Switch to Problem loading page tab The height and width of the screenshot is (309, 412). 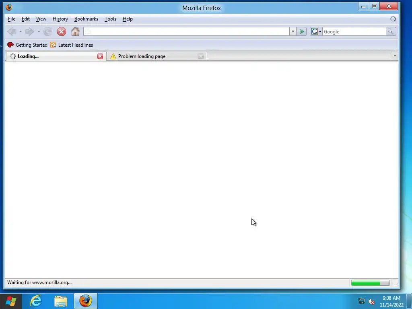pos(157,56)
